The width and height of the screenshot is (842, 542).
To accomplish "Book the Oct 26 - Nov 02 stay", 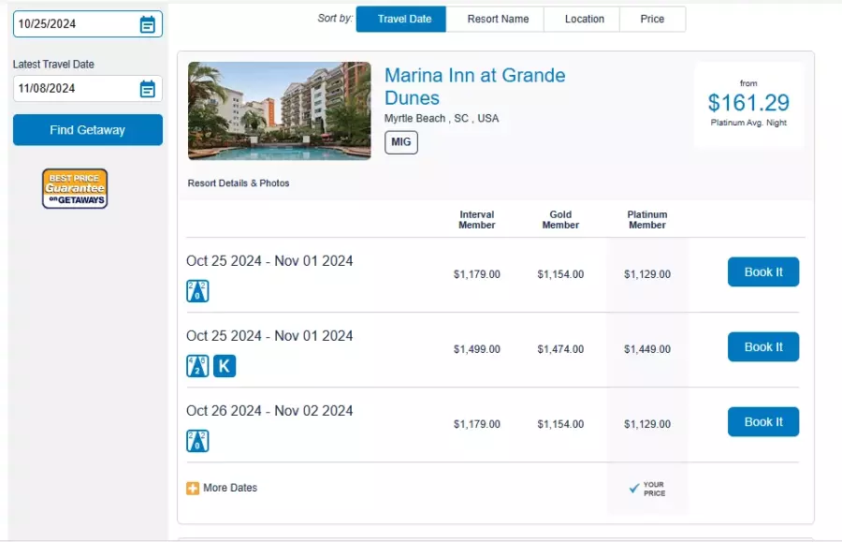I will coord(763,421).
